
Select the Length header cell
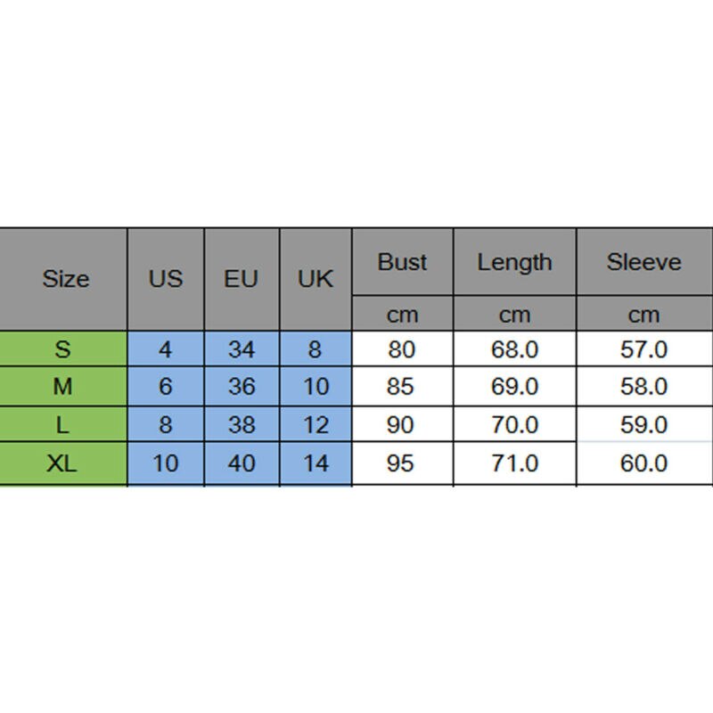coord(515,262)
